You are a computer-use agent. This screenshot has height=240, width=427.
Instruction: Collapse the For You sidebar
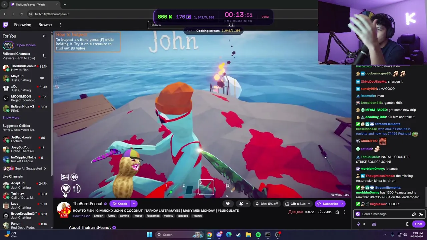[x=44, y=36]
